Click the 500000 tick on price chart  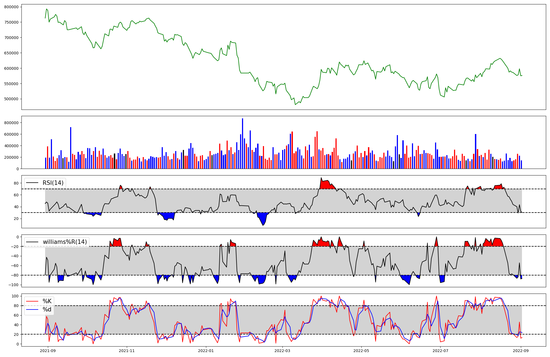pos(11,99)
